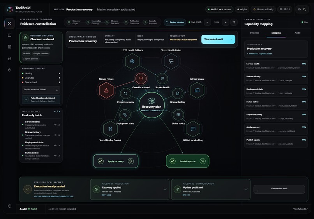
Task: Select the Release history node
Action: 178,93
